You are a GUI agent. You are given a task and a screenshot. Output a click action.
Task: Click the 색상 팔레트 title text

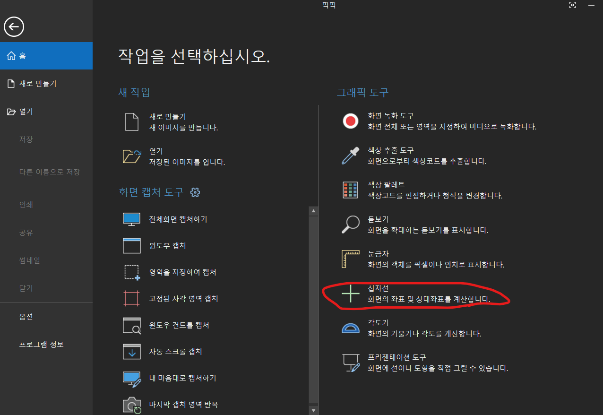point(387,185)
